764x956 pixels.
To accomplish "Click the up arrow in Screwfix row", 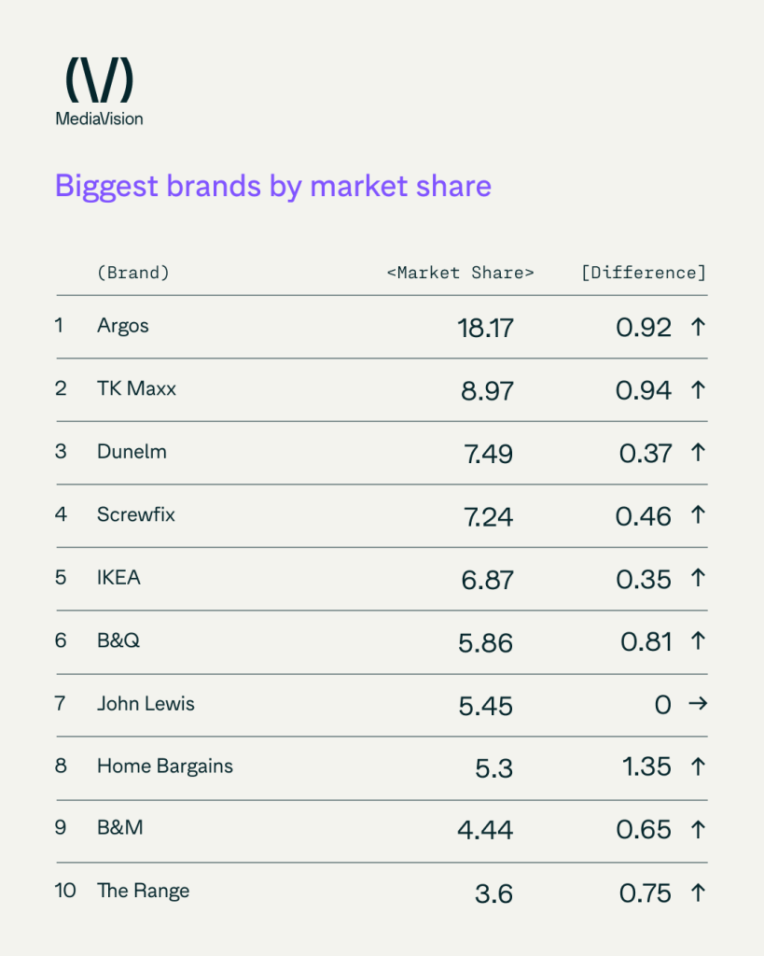I will (698, 516).
